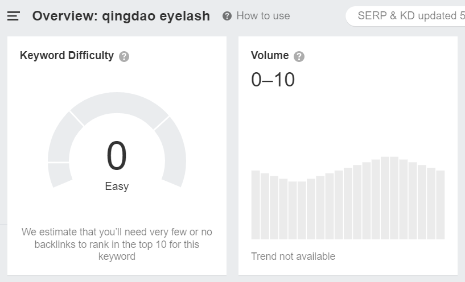This screenshot has width=465, height=282.
Task: Click the Overview: qingdao eyelash title
Action: (x=121, y=16)
